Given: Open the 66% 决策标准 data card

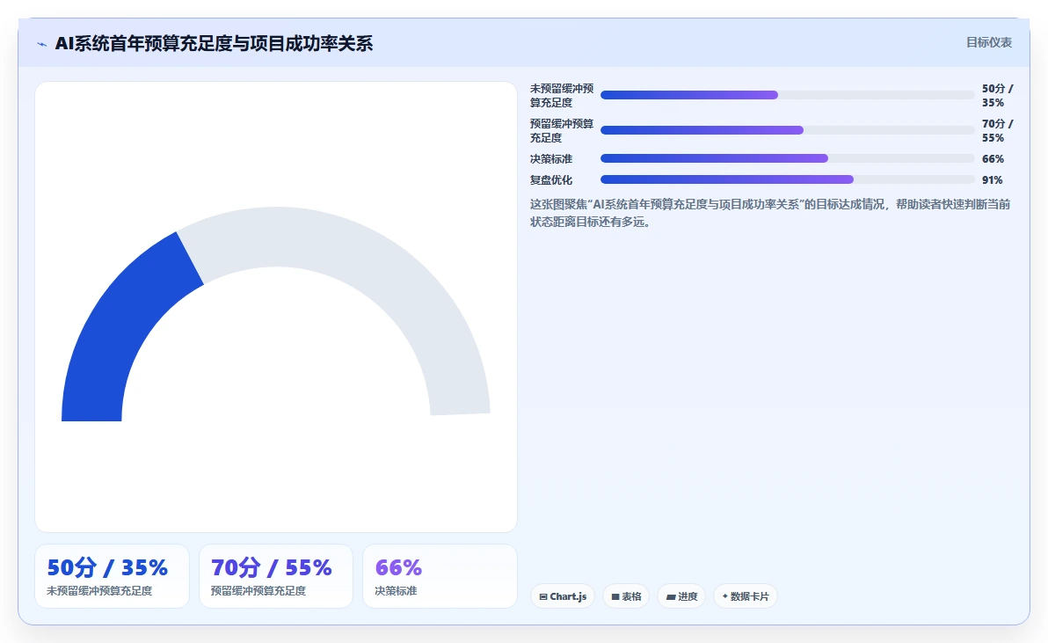Looking at the screenshot, I should [x=440, y=576].
